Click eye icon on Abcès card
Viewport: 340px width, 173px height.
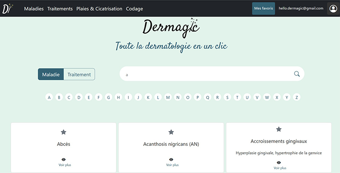click(63, 159)
